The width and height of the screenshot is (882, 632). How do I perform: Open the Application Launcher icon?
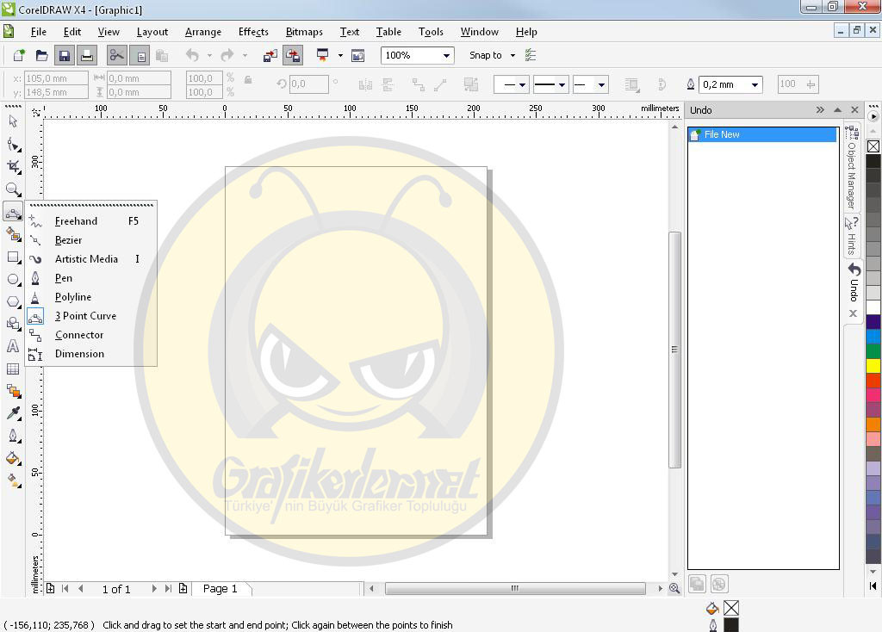(x=322, y=55)
